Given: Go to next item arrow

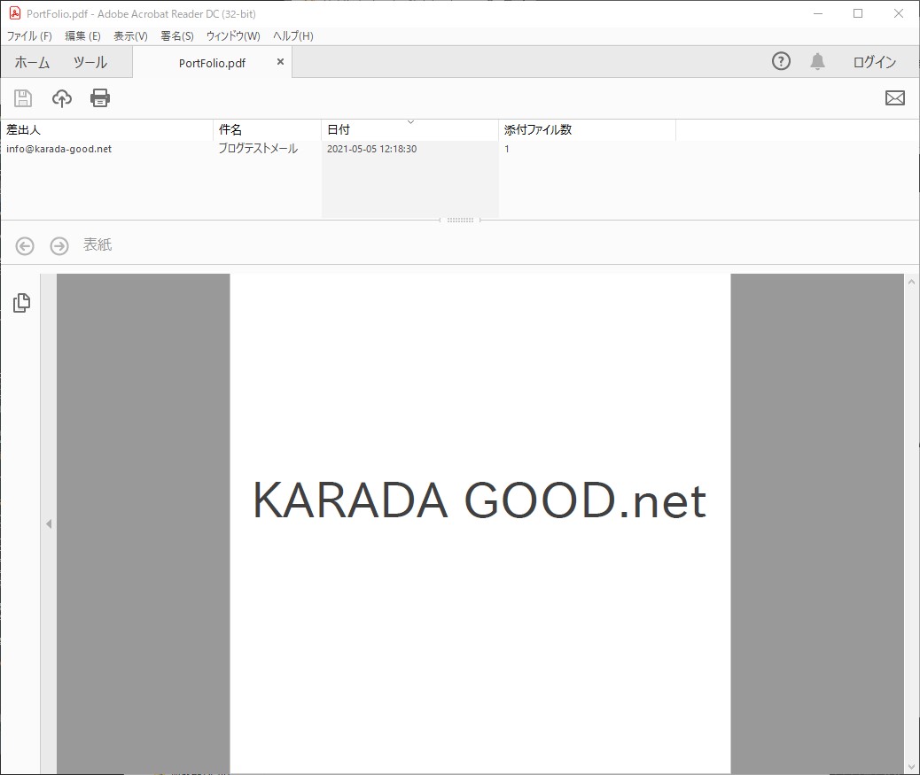Looking at the screenshot, I should click(x=59, y=245).
